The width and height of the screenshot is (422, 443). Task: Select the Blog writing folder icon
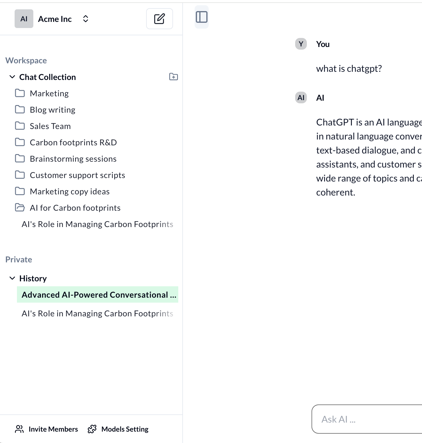coord(20,109)
